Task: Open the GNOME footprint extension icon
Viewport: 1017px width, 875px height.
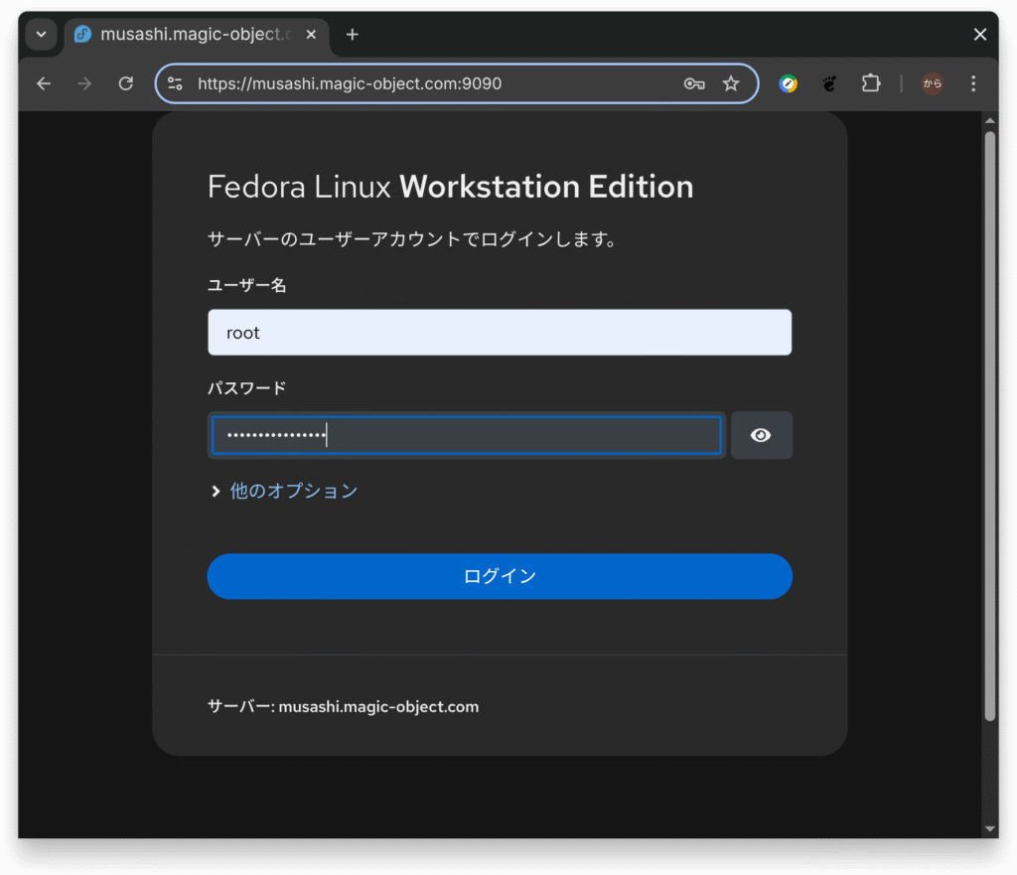Action: (829, 83)
